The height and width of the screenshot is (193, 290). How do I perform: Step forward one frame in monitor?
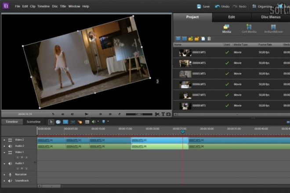coord(101,114)
